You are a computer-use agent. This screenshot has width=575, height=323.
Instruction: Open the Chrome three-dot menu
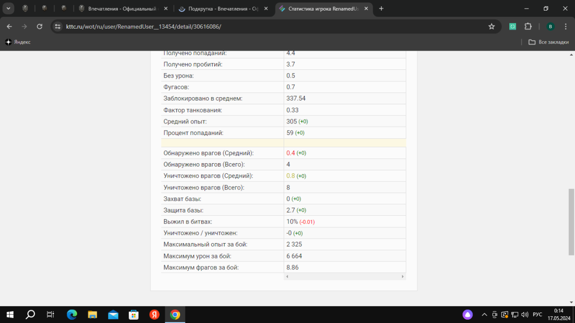[x=565, y=27]
